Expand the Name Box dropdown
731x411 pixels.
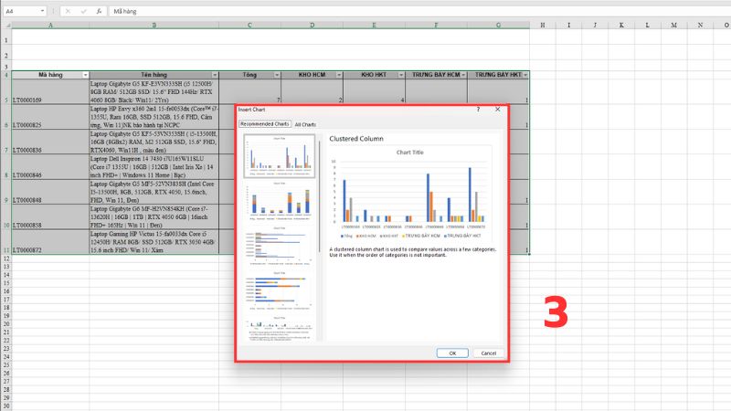(42, 11)
